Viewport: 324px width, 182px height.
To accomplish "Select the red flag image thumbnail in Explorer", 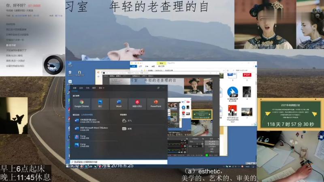I will coord(232,111).
